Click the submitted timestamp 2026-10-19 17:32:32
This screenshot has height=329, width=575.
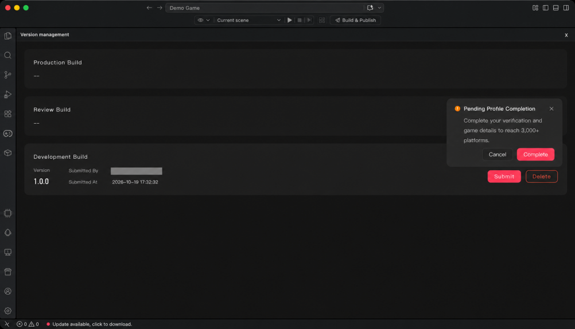[x=135, y=182]
